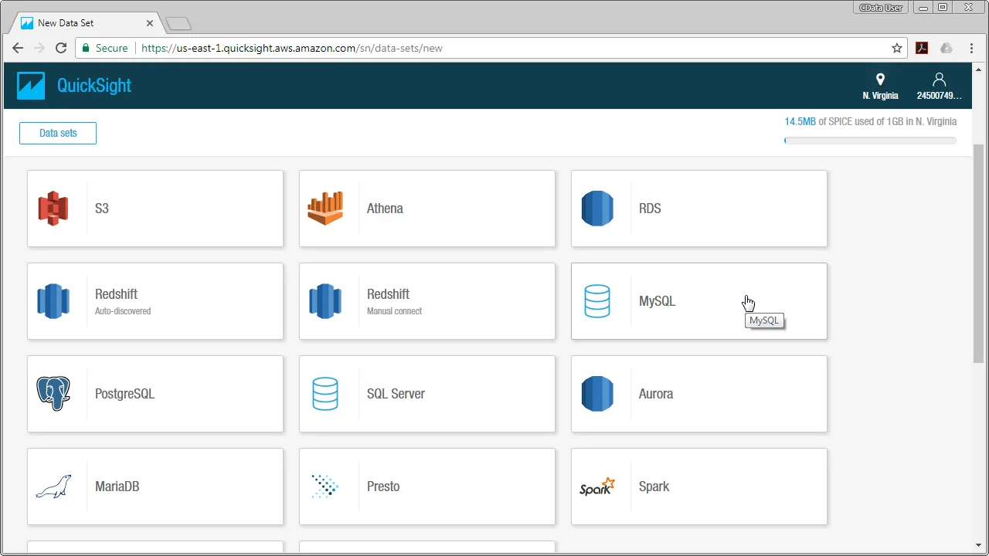Select the PostgreSQL elephant icon

(x=53, y=393)
